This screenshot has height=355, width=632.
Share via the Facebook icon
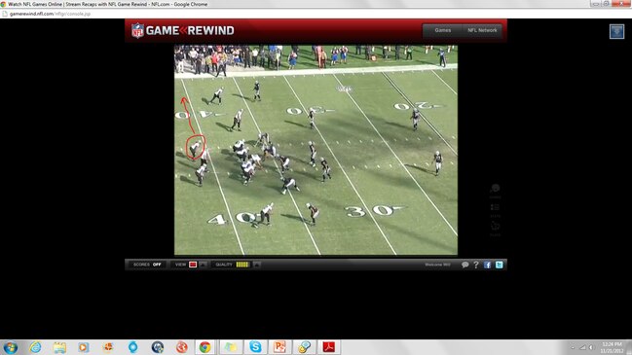487,265
